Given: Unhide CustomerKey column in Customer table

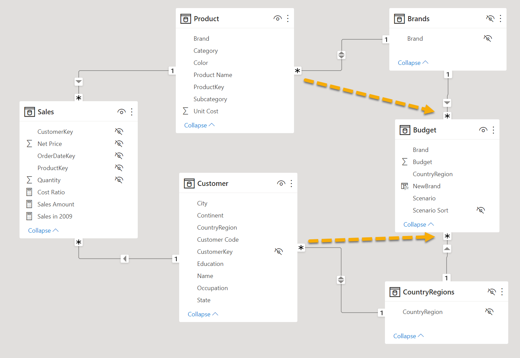Looking at the screenshot, I should click(x=279, y=251).
